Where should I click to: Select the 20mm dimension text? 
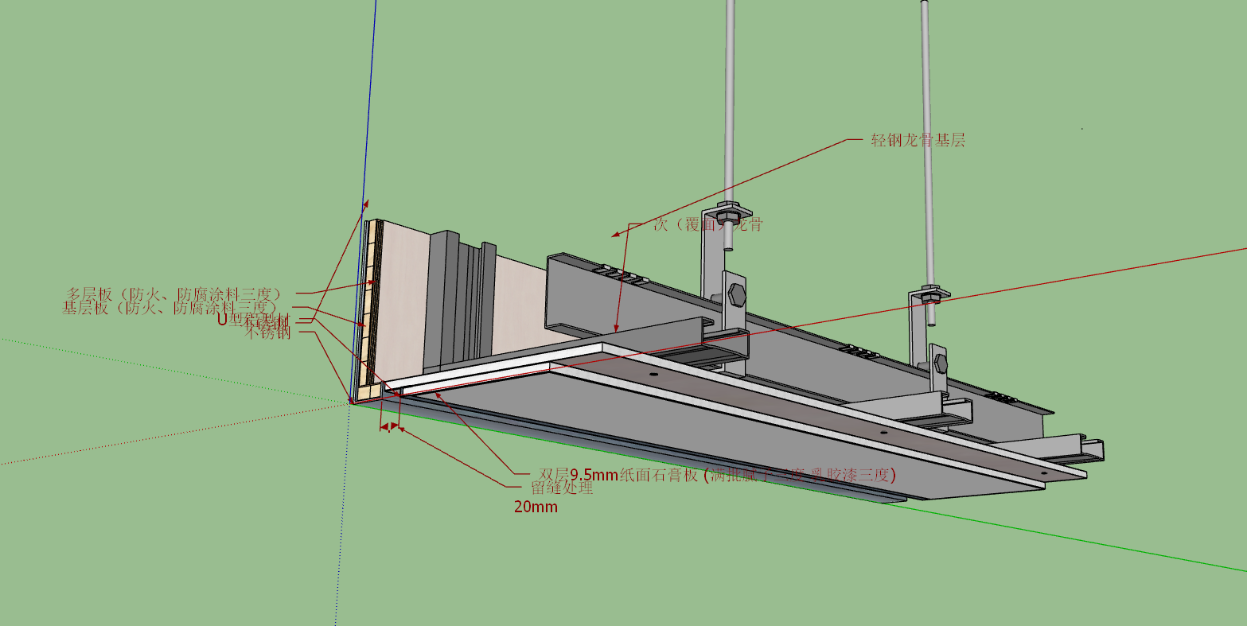click(x=536, y=506)
